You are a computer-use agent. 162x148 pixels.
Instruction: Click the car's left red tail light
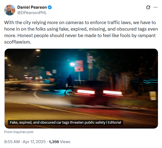[x=86, y=92]
